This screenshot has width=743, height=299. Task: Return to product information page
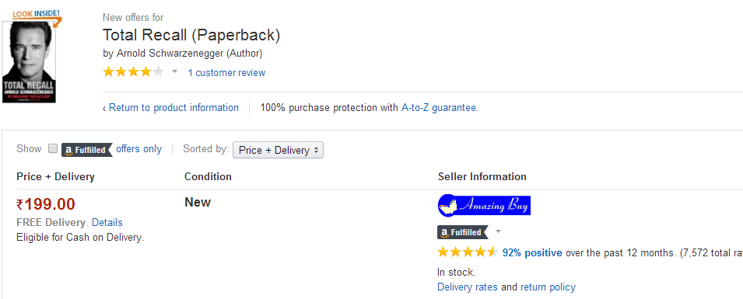pyautogui.click(x=173, y=107)
